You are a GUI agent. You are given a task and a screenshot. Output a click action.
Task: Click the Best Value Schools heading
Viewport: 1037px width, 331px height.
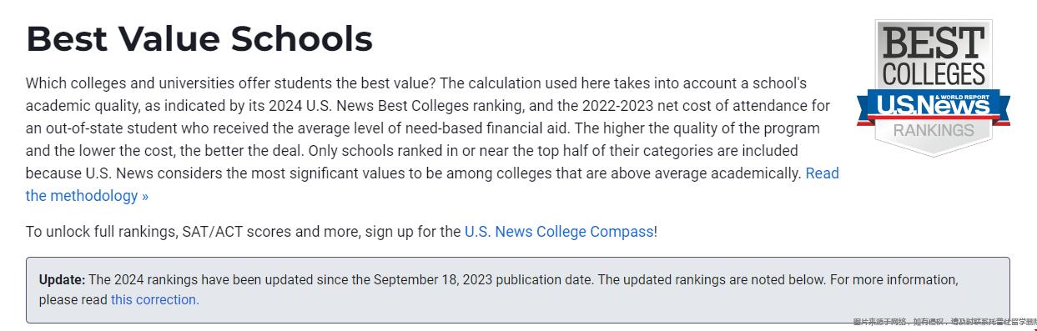click(199, 38)
